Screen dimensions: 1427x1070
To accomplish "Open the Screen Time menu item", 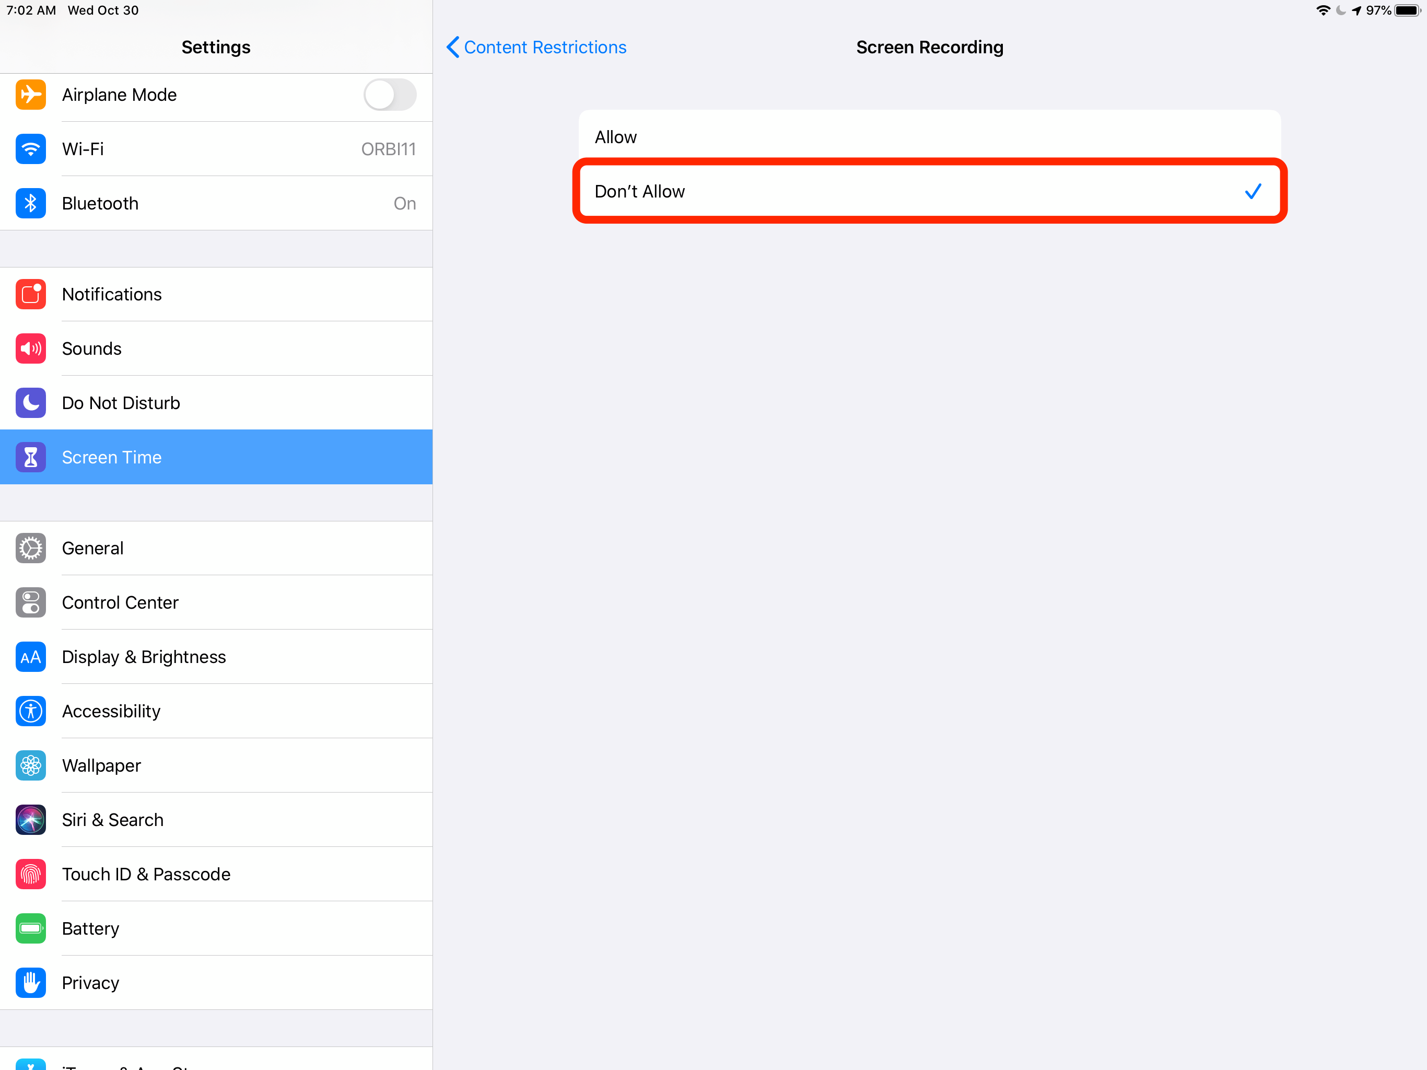I will point(216,457).
